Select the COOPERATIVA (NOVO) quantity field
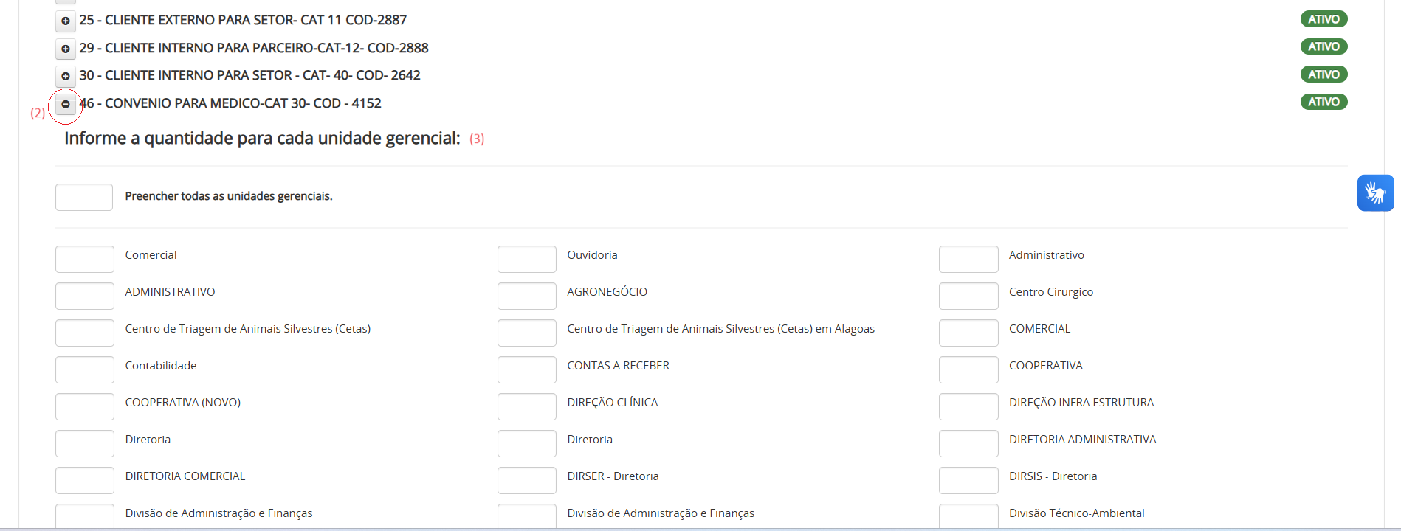This screenshot has width=1401, height=531. pos(85,406)
